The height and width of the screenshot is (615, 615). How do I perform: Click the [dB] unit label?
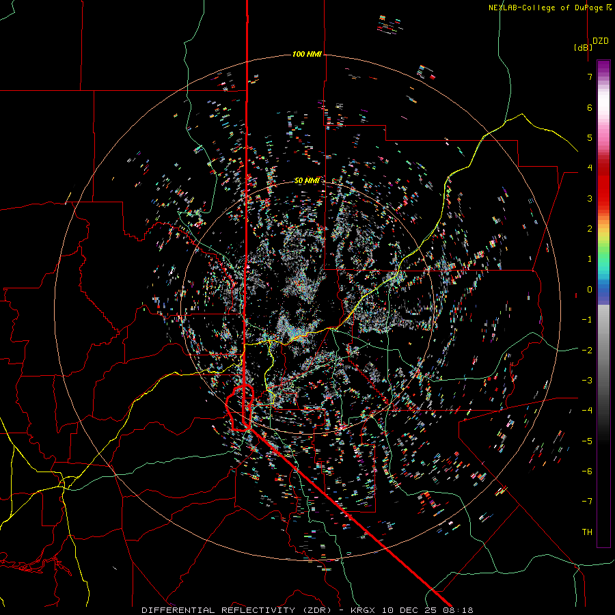tap(583, 47)
